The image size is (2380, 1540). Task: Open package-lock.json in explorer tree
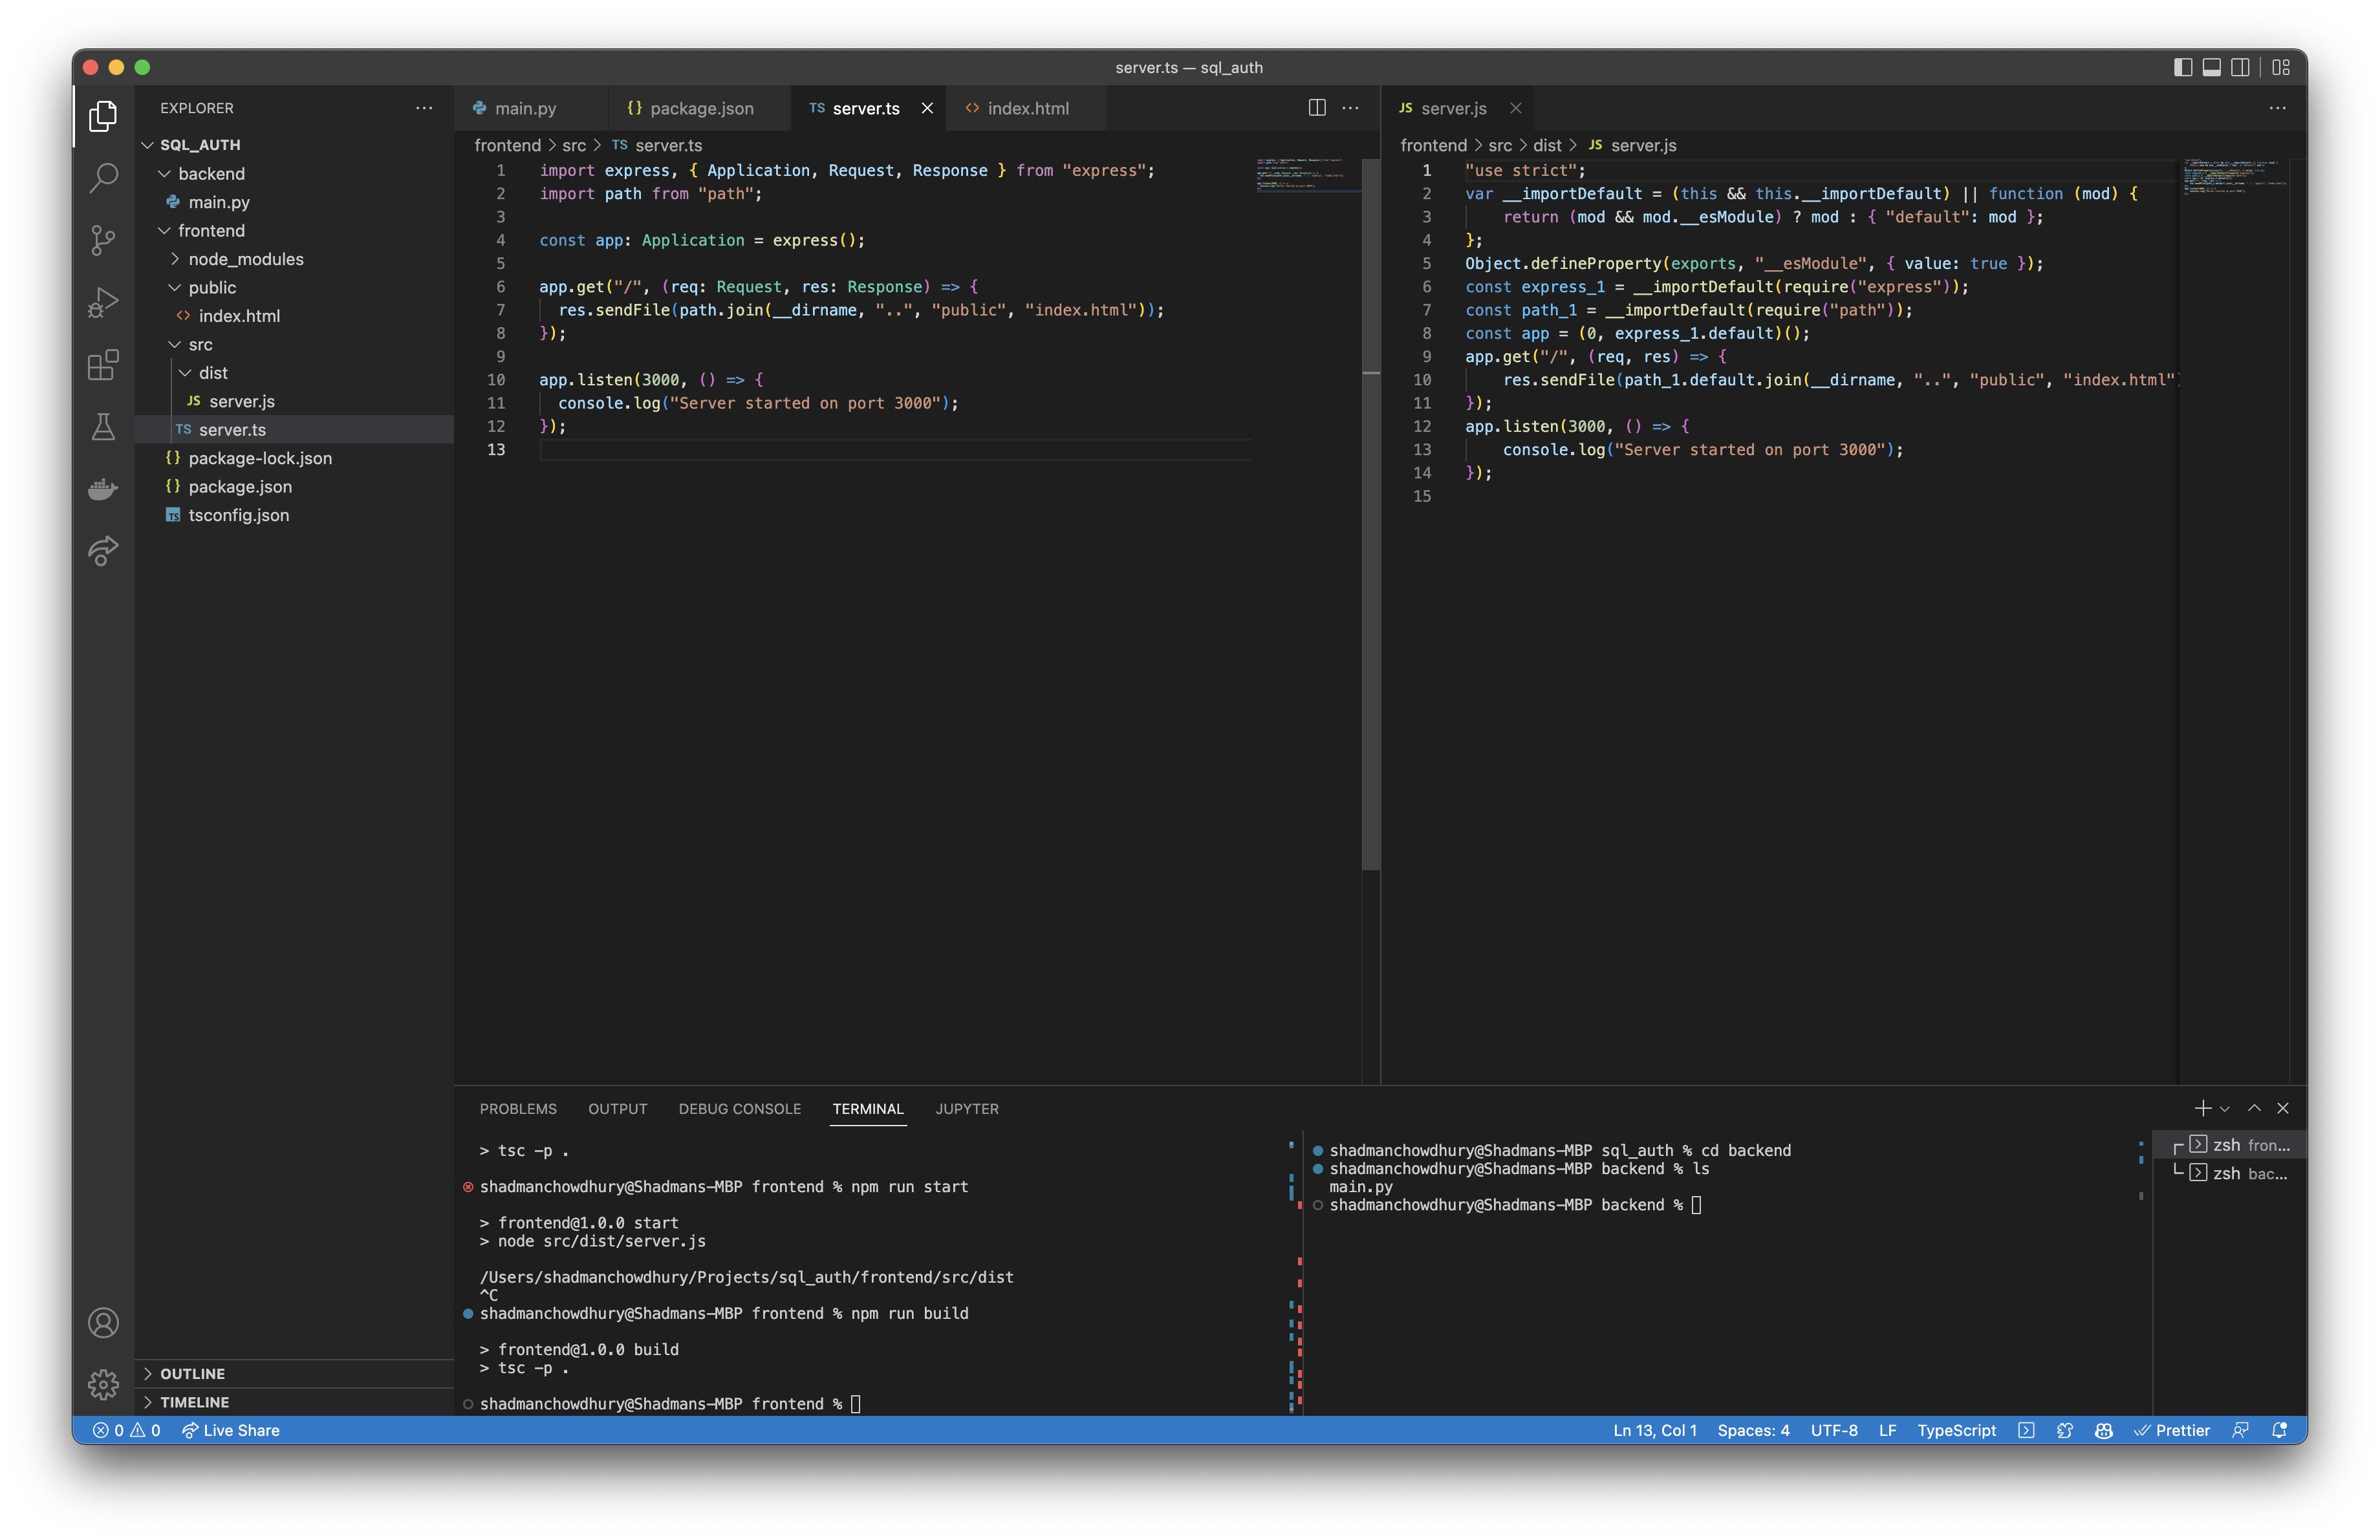tap(294, 458)
